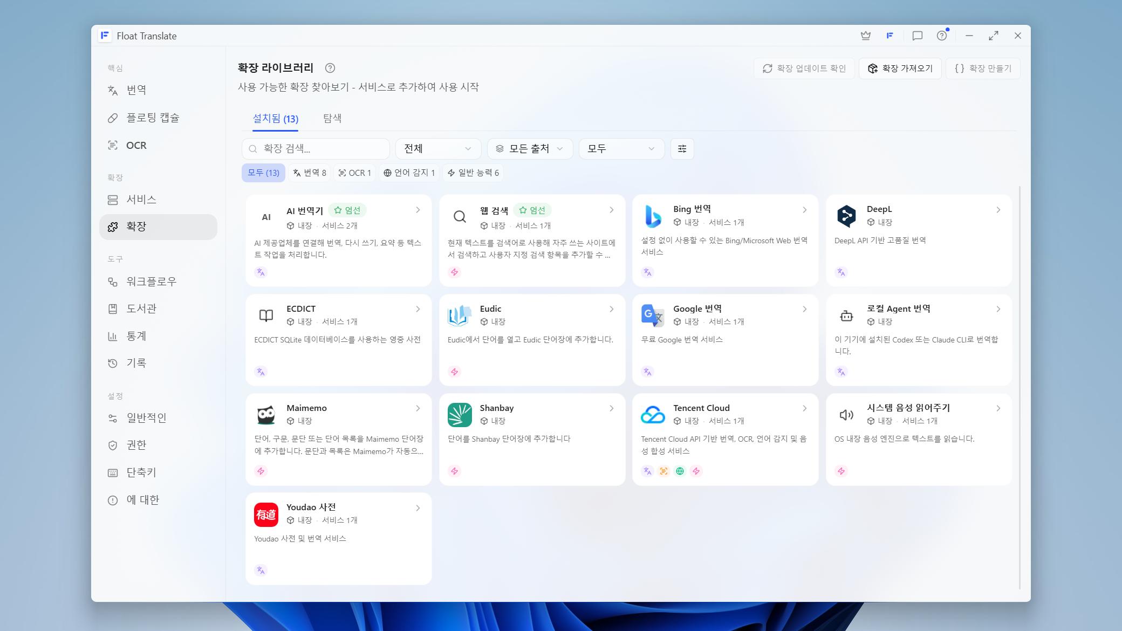1122x631 pixels.
Task: Expand the 전체 dropdown
Action: [438, 149]
